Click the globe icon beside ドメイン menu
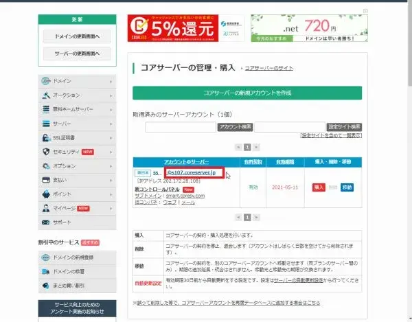 [46, 81]
